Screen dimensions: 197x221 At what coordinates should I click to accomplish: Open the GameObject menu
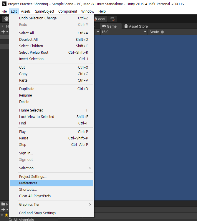pos(44,11)
